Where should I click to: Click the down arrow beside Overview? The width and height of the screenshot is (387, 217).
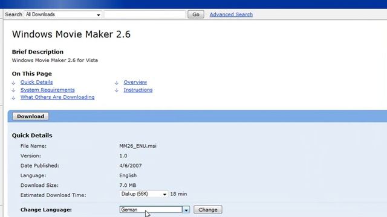(117, 83)
